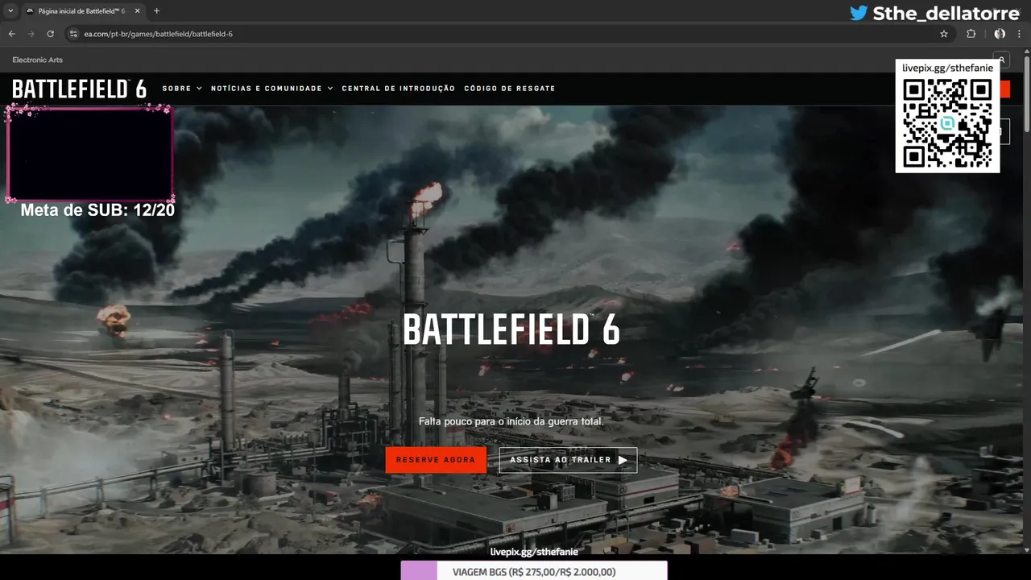Bookmark this page with the star
Screen dimensions: 1031x580
[944, 34]
